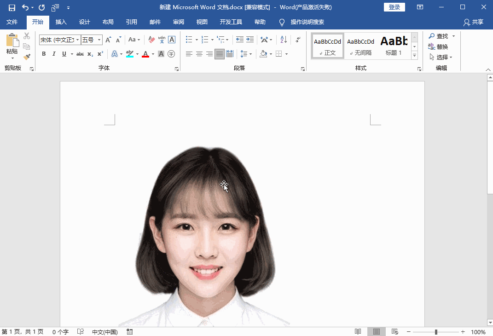493x336 pixels.
Task: Click the Ribbon Display Options icon
Action: (x=420, y=7)
